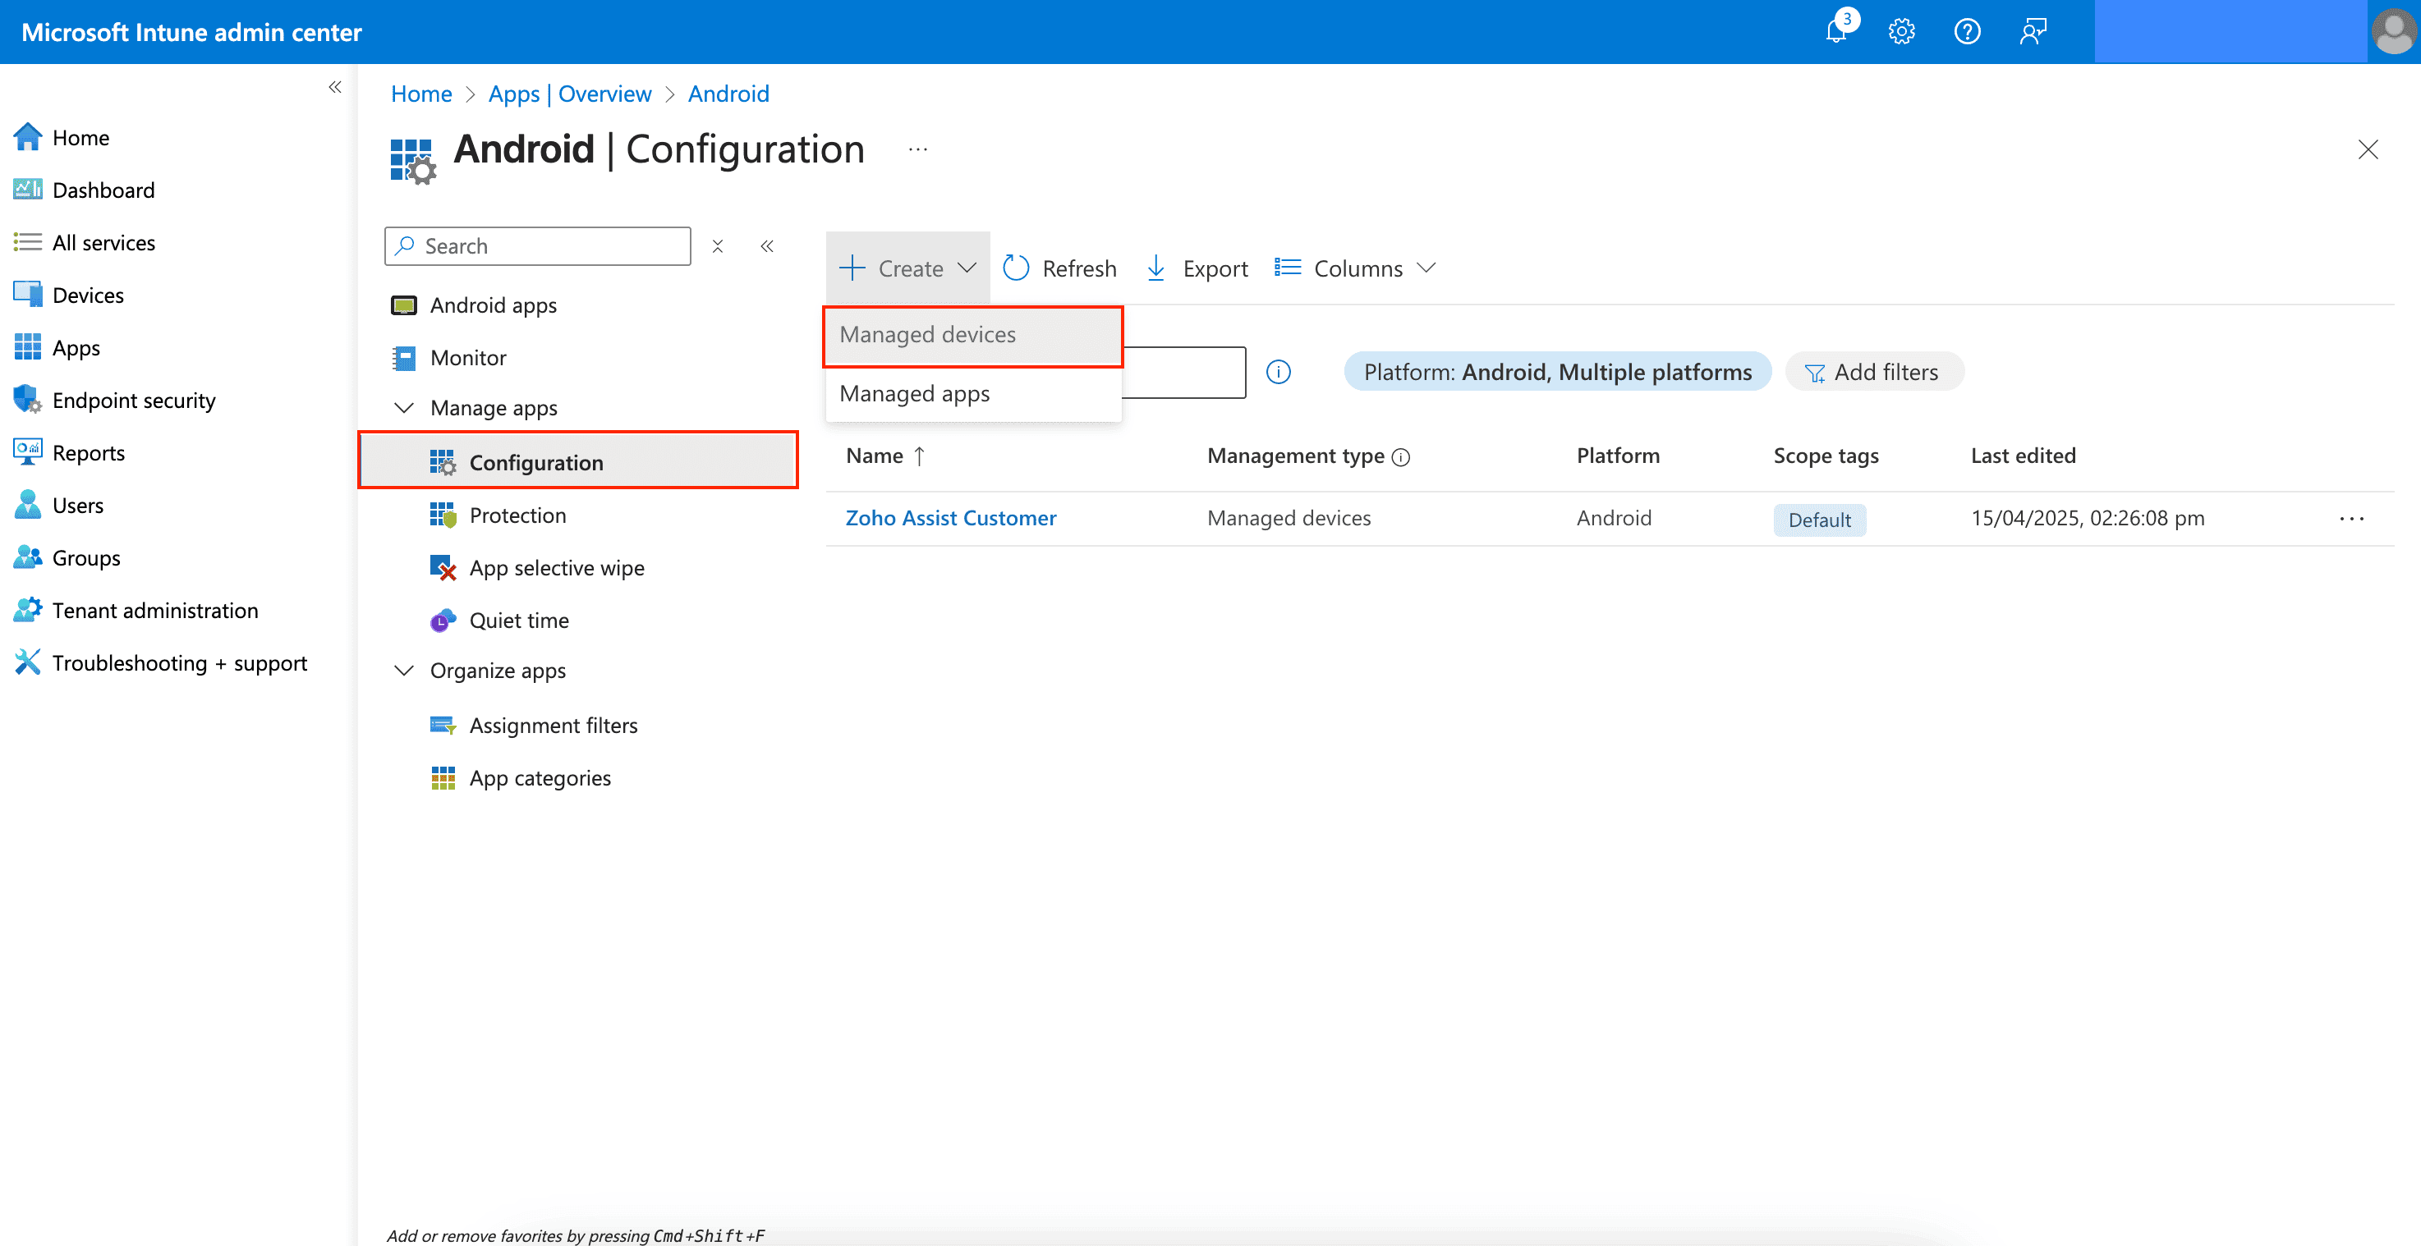Select Managed devices in Create menu

point(928,336)
